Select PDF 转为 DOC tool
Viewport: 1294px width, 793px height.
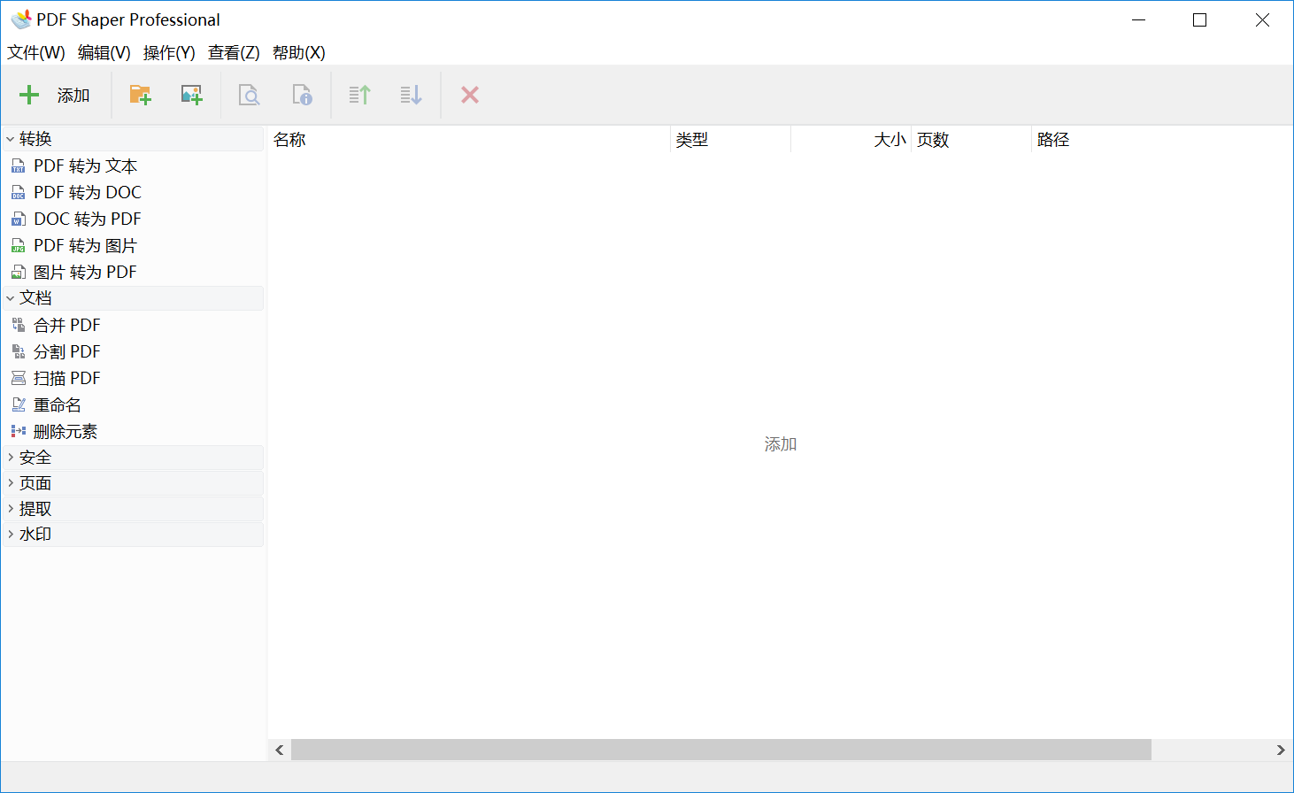pos(88,193)
